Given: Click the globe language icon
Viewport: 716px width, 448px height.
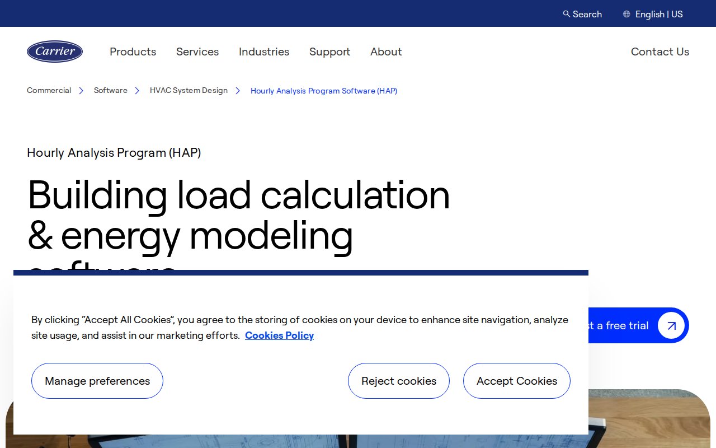Looking at the screenshot, I should pyautogui.click(x=626, y=14).
